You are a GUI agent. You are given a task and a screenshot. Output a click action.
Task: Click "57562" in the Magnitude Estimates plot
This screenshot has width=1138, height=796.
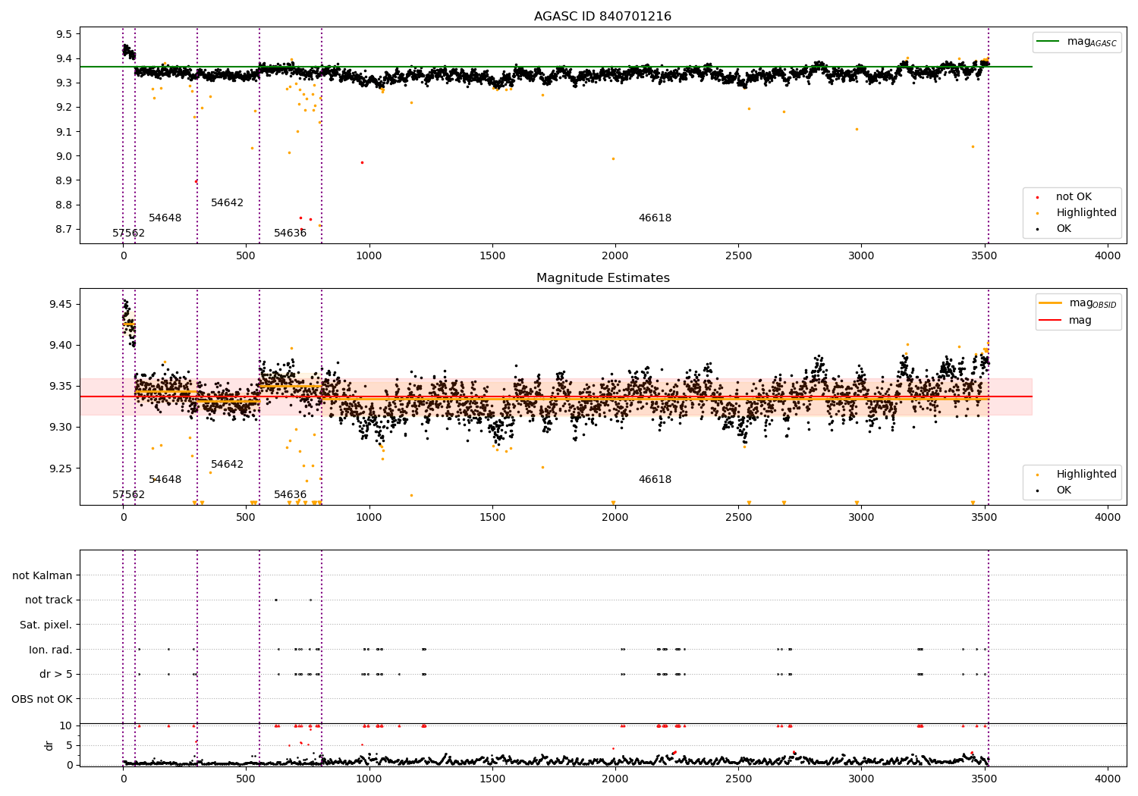(128, 495)
